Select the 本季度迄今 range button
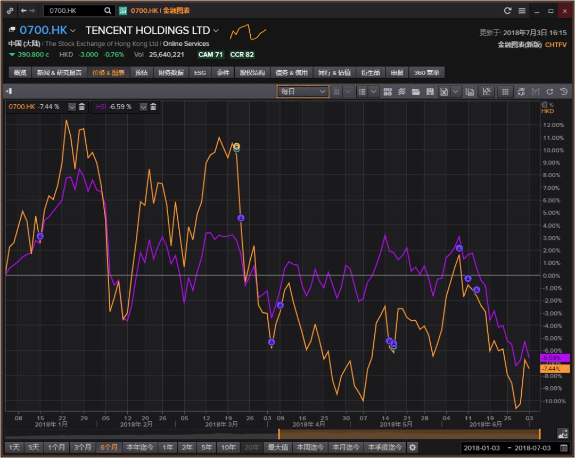The height and width of the screenshot is (458, 575). pyautogui.click(x=385, y=447)
